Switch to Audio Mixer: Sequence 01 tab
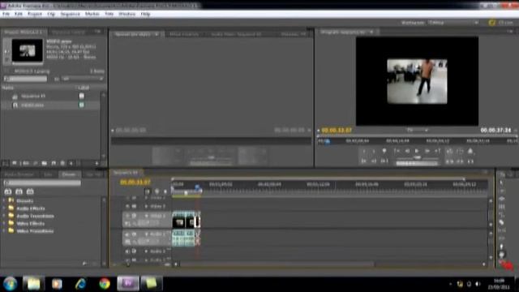519x292 pixels. coord(236,34)
